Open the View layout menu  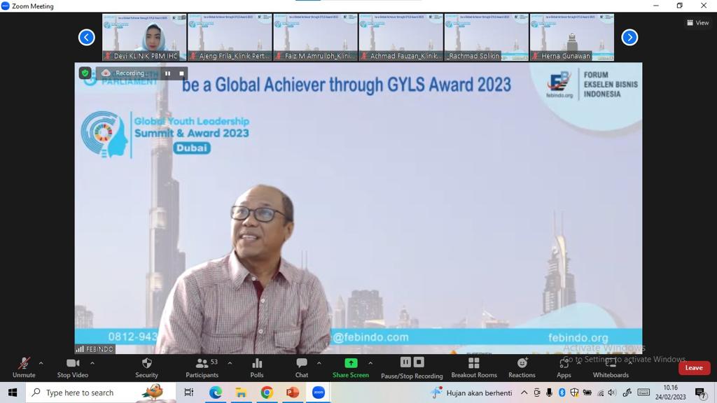pos(698,22)
